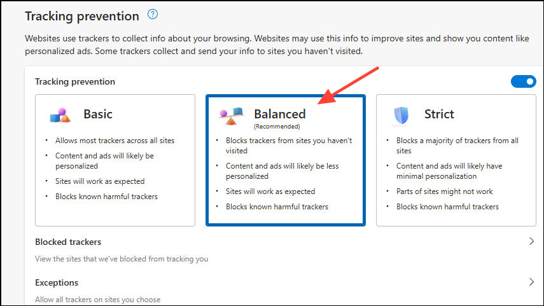Click the Tracking prevention page title
The height and width of the screenshot is (306, 544).
click(x=82, y=16)
